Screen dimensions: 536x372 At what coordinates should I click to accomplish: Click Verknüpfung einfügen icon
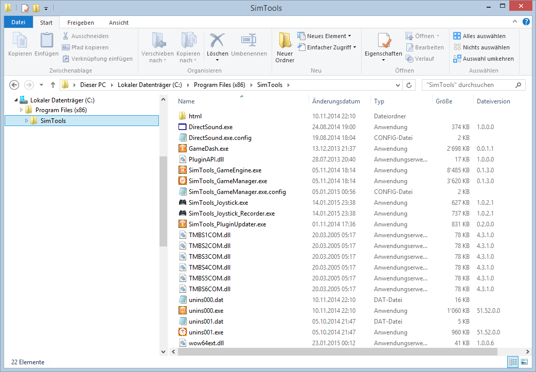[x=66, y=59]
